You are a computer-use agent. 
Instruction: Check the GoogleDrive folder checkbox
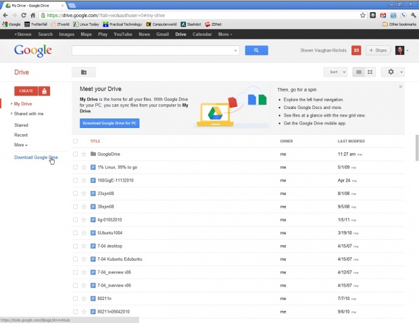(x=76, y=154)
